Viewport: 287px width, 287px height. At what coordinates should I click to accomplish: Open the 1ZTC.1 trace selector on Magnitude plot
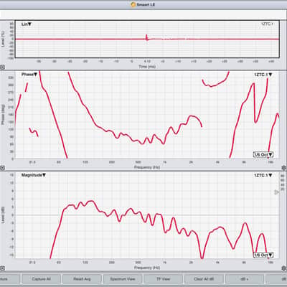[263, 175]
